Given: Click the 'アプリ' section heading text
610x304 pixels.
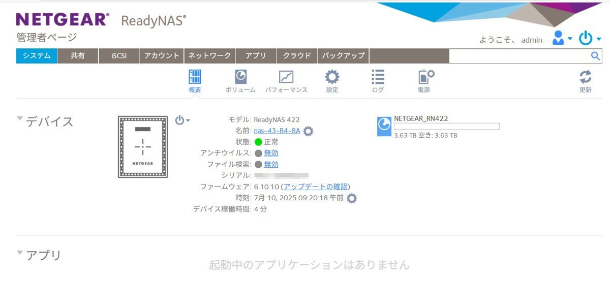Looking at the screenshot, I should tap(44, 255).
